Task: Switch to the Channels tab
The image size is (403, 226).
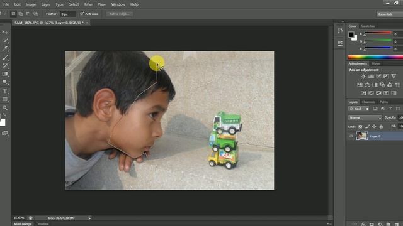Action: 368,102
